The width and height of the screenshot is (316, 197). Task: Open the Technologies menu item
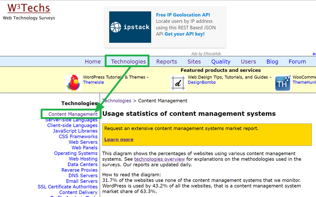[x=128, y=62]
